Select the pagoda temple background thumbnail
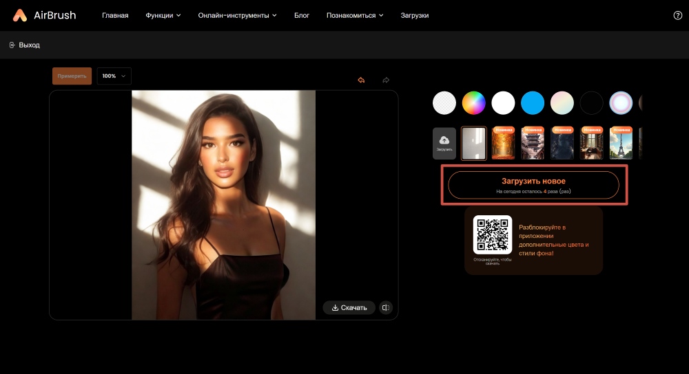689x374 pixels. pyautogui.click(x=533, y=144)
